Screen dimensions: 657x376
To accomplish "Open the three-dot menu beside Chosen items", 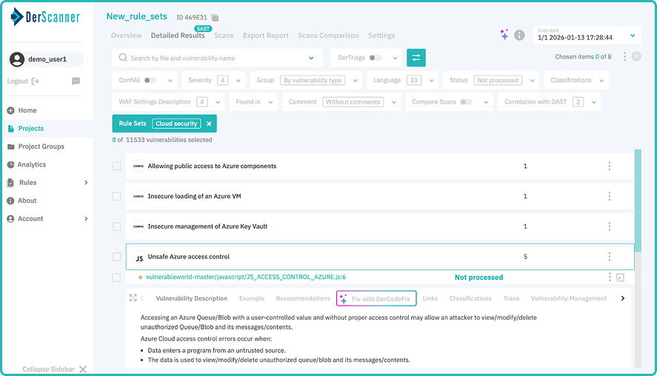I will pyautogui.click(x=624, y=56).
